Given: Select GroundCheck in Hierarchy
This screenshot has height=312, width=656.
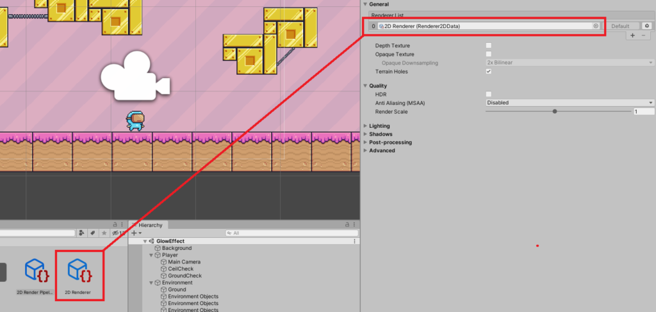Looking at the screenshot, I should tap(185, 276).
